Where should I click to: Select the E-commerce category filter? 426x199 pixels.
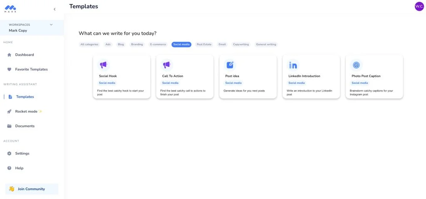pos(158,44)
